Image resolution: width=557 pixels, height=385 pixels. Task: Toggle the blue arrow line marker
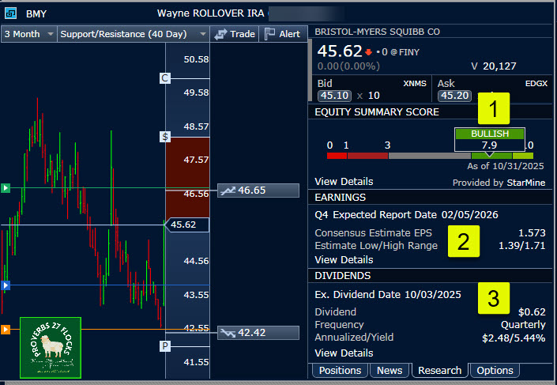click(6, 285)
